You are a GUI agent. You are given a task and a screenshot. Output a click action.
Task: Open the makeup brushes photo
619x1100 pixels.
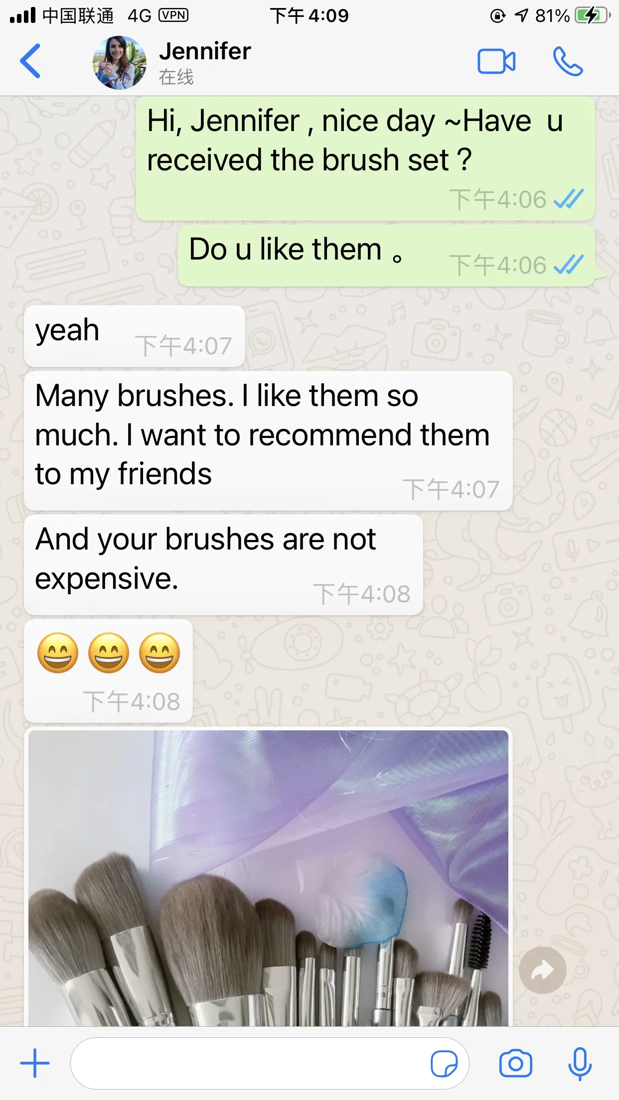268,877
